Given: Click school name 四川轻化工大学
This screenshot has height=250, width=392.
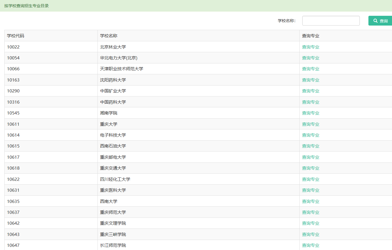Looking at the screenshot, I should point(115,179).
